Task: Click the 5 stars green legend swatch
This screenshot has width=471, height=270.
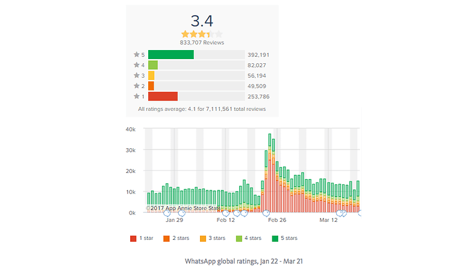Action: (x=275, y=239)
